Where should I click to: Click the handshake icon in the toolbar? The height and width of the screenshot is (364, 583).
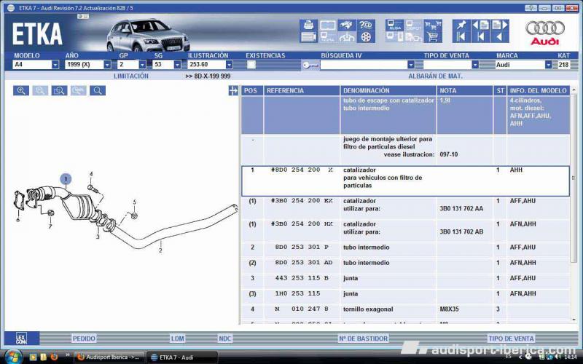[x=347, y=25]
